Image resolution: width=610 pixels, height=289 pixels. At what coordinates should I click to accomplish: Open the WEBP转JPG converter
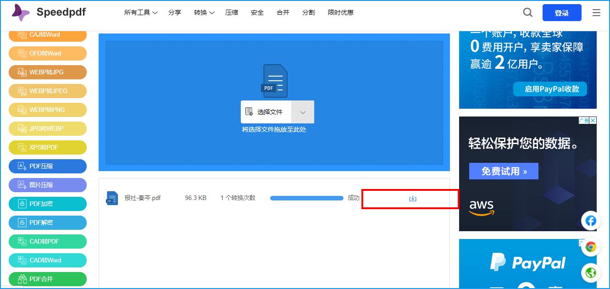click(x=47, y=72)
